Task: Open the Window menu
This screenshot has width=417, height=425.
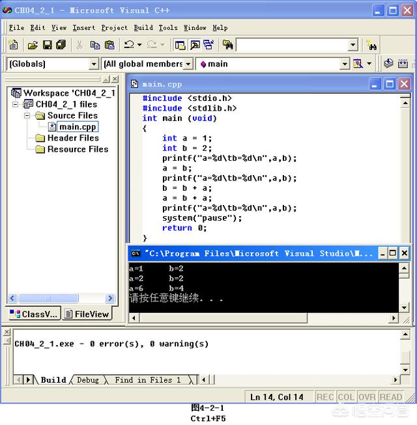Action: 195,27
